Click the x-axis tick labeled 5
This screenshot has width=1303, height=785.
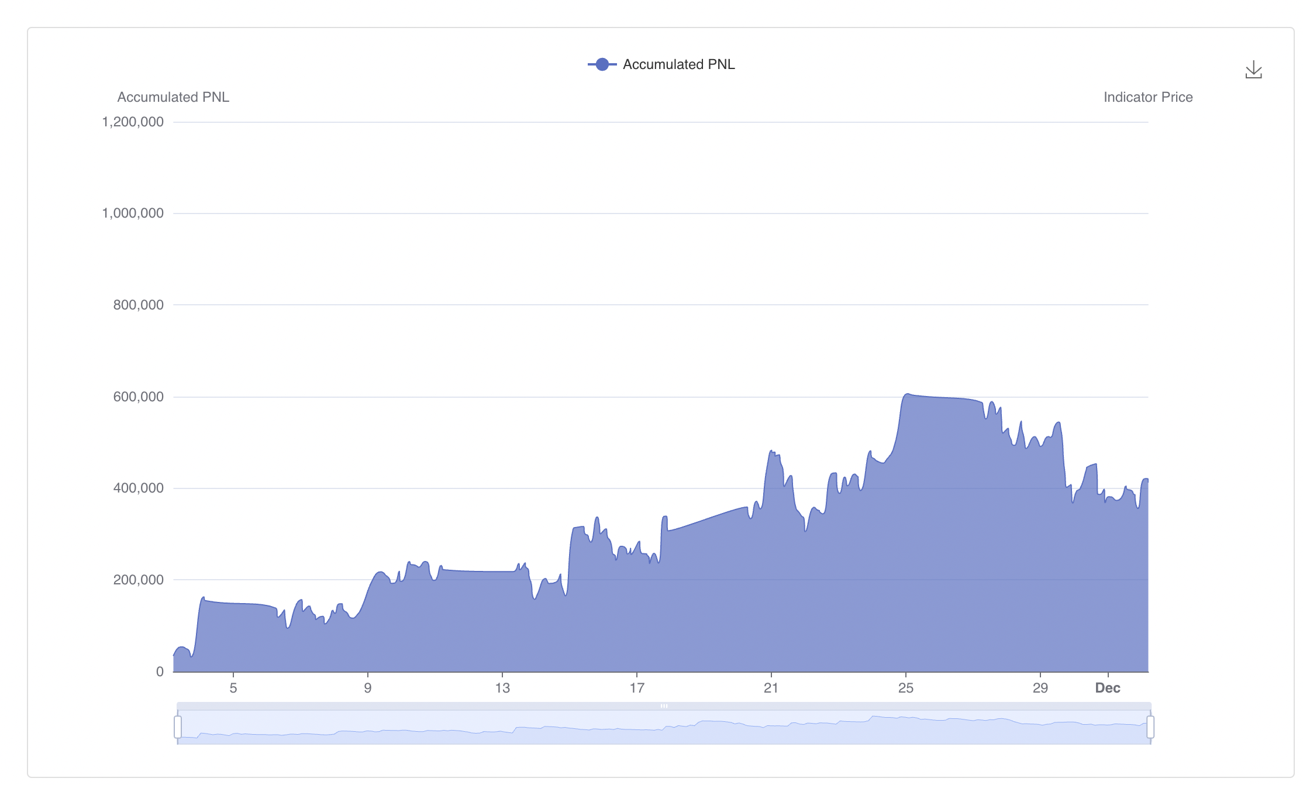click(233, 688)
